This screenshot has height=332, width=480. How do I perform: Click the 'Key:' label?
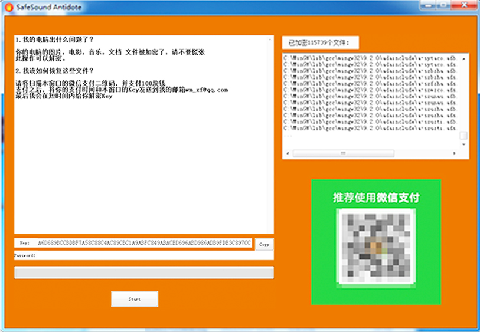(24, 243)
